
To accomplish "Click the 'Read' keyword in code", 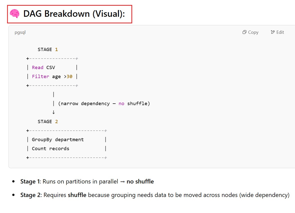I will point(38,68).
